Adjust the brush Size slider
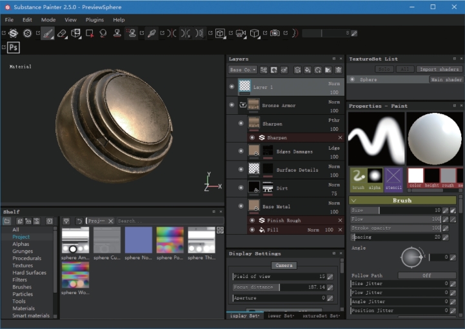 [x=395, y=210]
